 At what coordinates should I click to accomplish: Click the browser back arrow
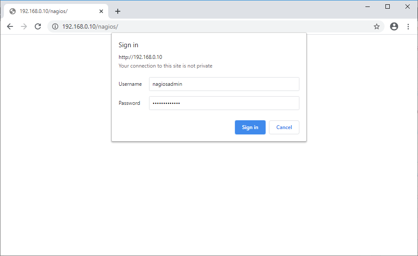(x=10, y=26)
